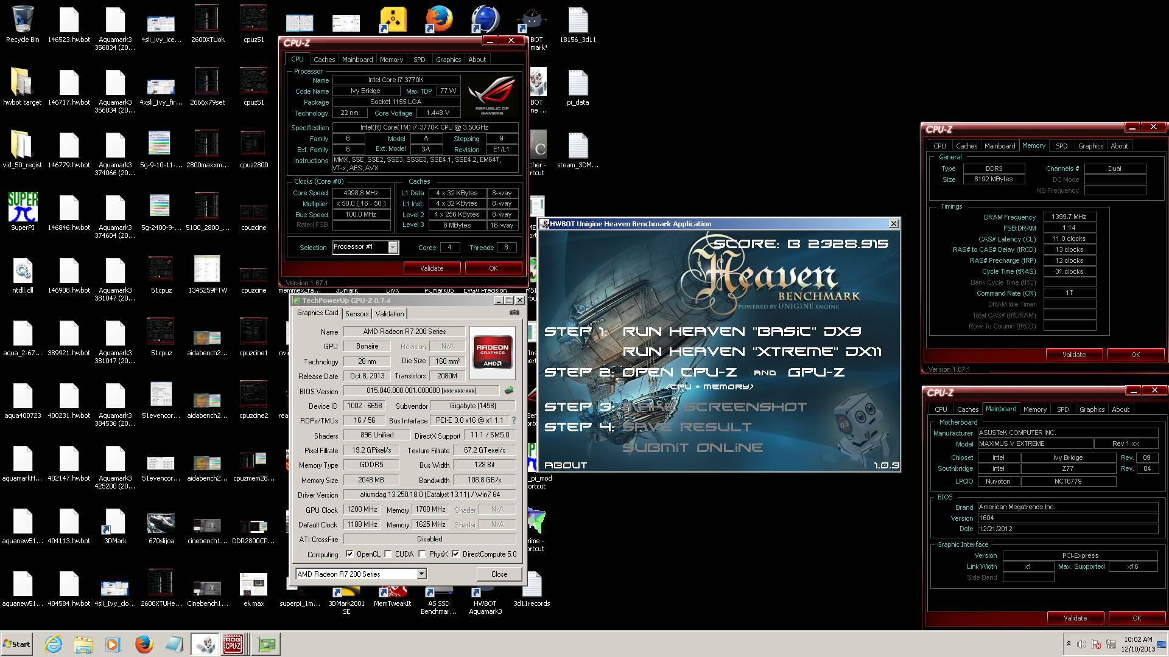Click OK in CPU-Z Mainboard window
Viewport: 1169px width, 657px height.
(1136, 618)
